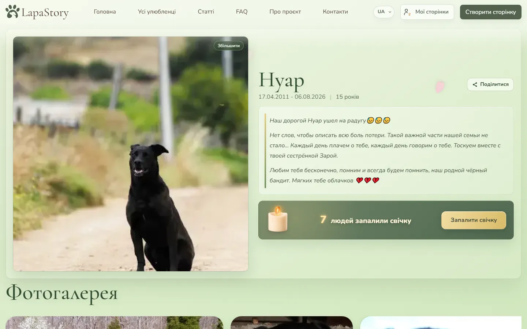The image size is (527, 329).
Task: Navigate to Про проєкт
Action: 285,12
